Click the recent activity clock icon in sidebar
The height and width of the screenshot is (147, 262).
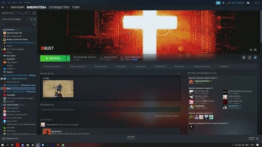(31, 19)
